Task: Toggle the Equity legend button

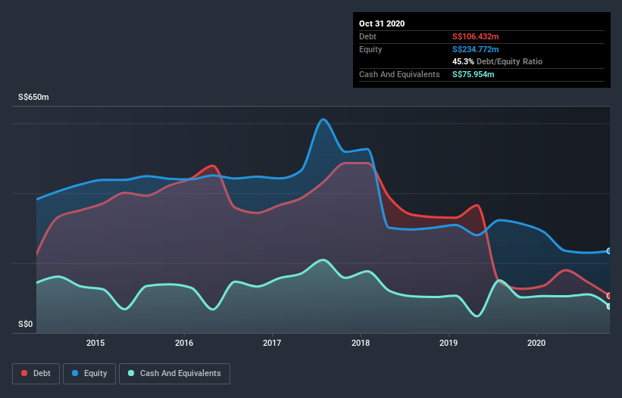Action: pyautogui.click(x=89, y=374)
